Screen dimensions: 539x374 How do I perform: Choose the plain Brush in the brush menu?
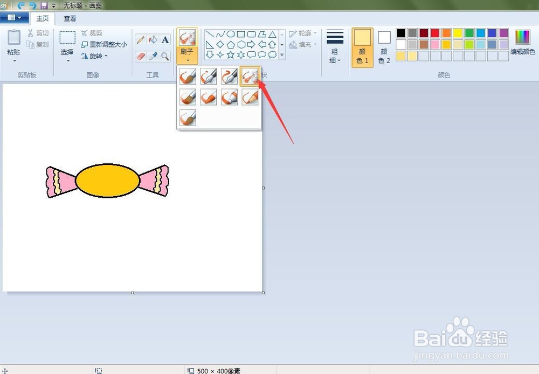point(188,76)
